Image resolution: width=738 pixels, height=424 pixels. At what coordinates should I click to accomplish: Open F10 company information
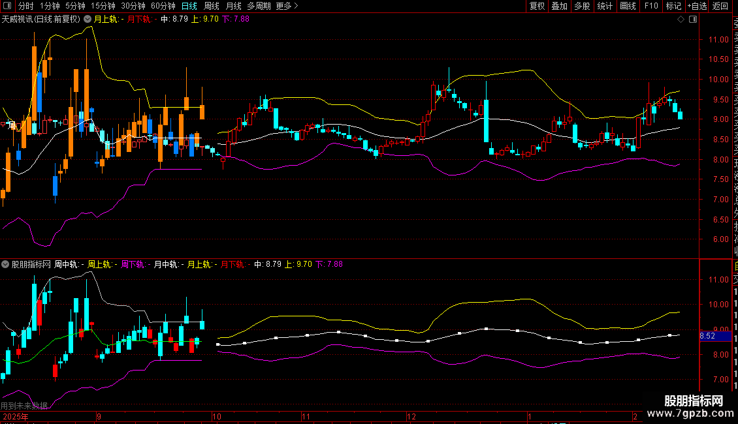coord(651,6)
